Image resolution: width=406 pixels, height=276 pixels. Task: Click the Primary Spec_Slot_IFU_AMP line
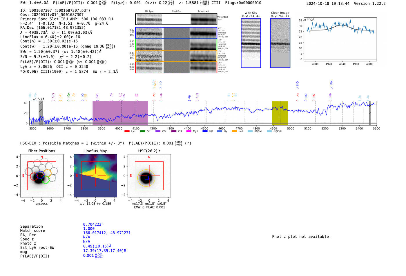tap(67, 19)
